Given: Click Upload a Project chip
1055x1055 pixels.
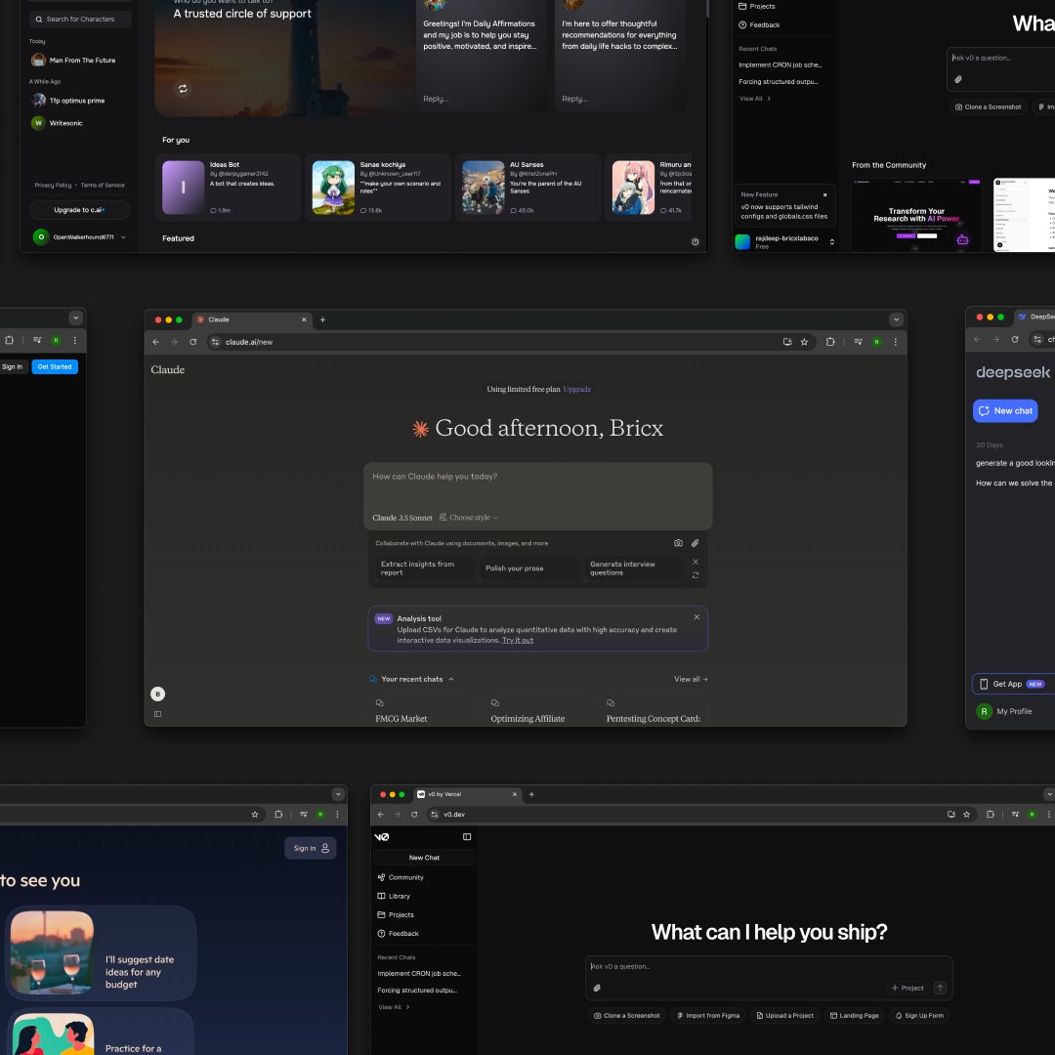Looking at the screenshot, I should pos(785,1015).
